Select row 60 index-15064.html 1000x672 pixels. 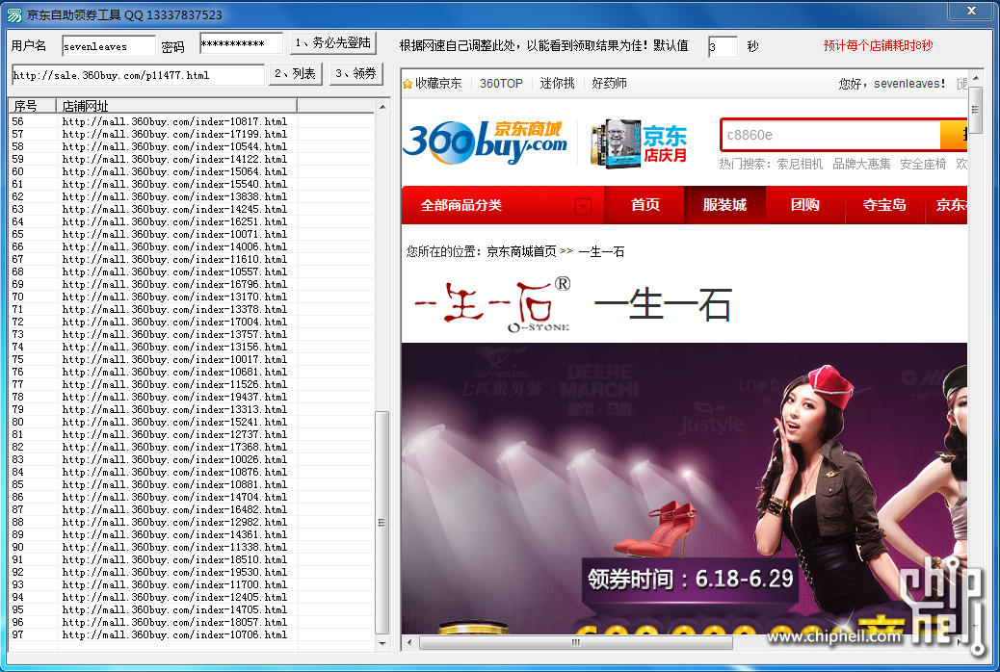pos(192,171)
